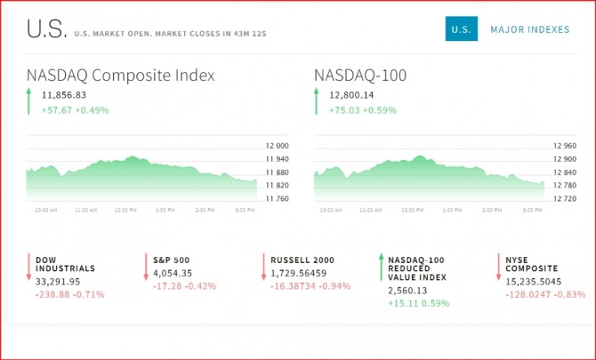596x360 pixels.
Task: Click the NASDAQ-100 green up arrow
Action: click(x=316, y=101)
